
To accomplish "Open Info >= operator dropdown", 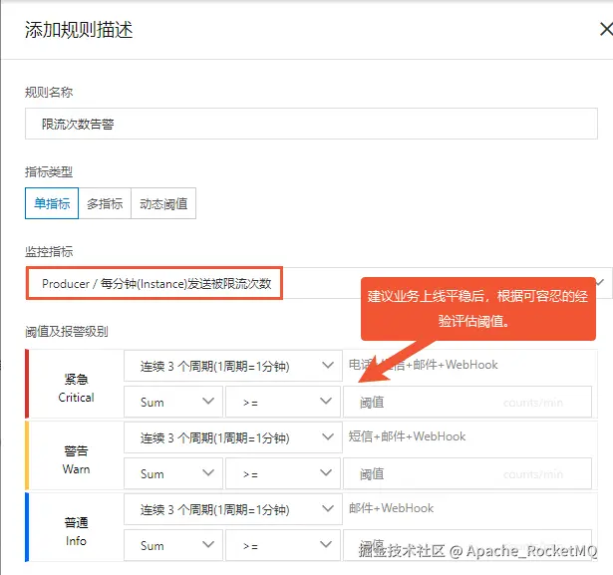I will tap(283, 545).
